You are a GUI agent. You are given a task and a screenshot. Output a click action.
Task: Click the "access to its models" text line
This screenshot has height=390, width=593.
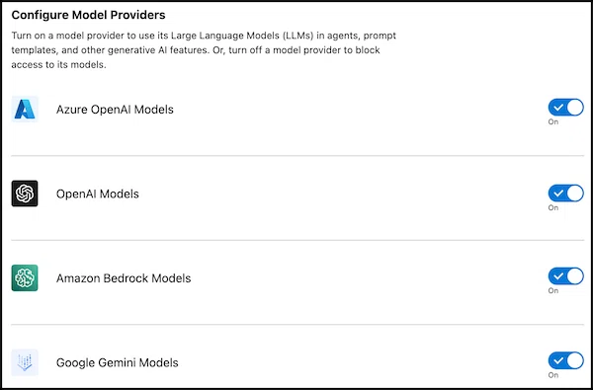(x=58, y=64)
